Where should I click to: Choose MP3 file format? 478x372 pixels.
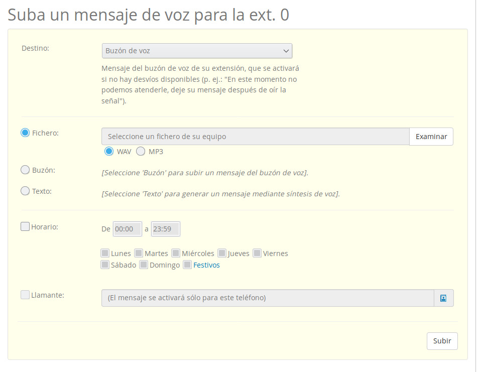click(x=141, y=151)
